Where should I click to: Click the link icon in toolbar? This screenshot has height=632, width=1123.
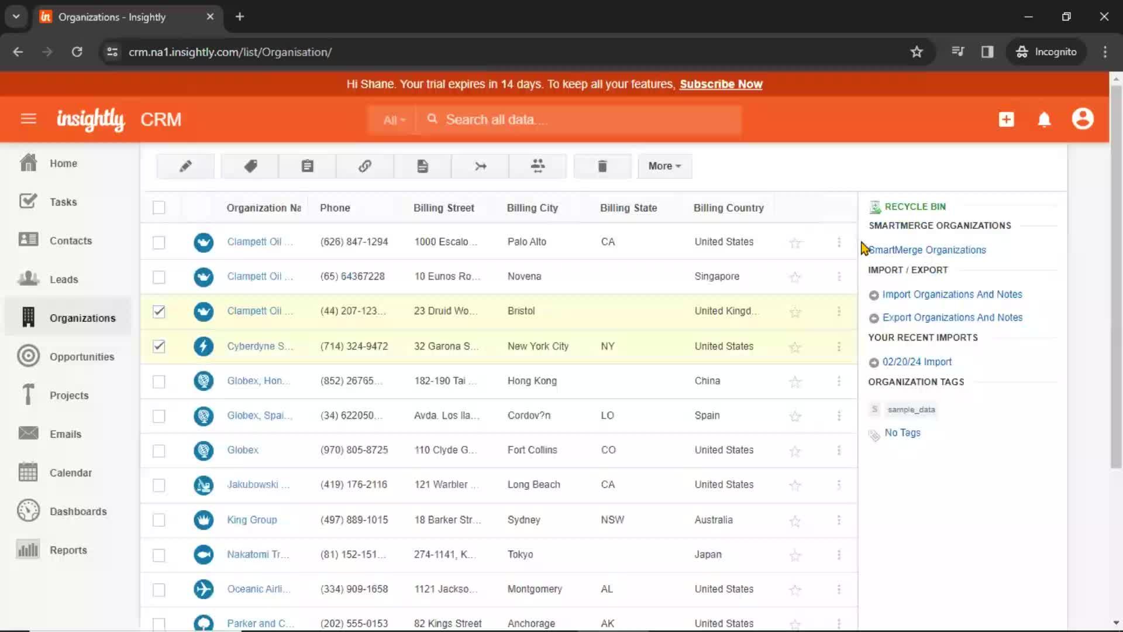coord(365,166)
